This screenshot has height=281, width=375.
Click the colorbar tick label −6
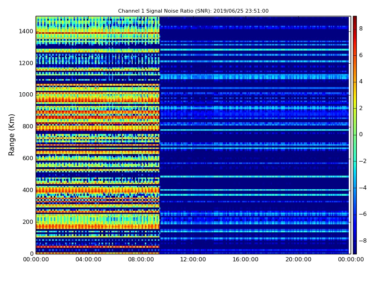(x=363, y=214)
